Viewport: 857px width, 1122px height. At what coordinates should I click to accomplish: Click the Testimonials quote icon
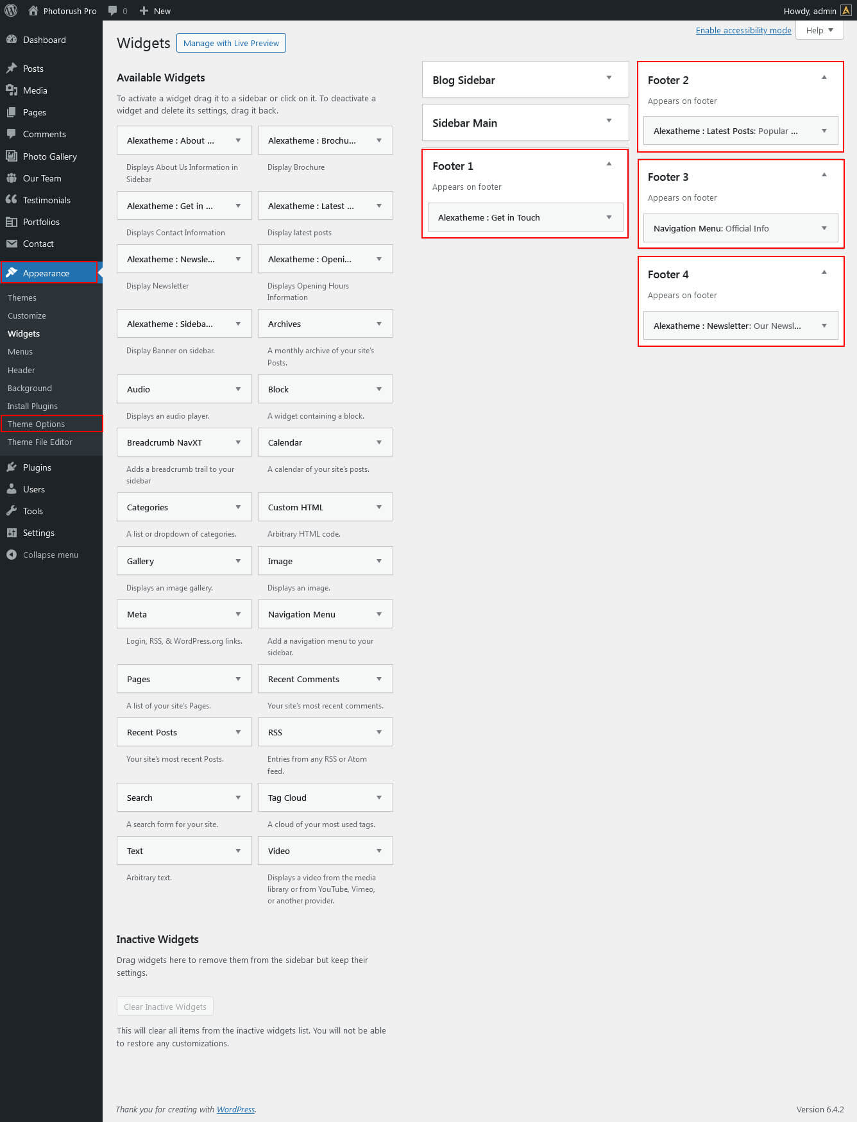pyautogui.click(x=12, y=199)
